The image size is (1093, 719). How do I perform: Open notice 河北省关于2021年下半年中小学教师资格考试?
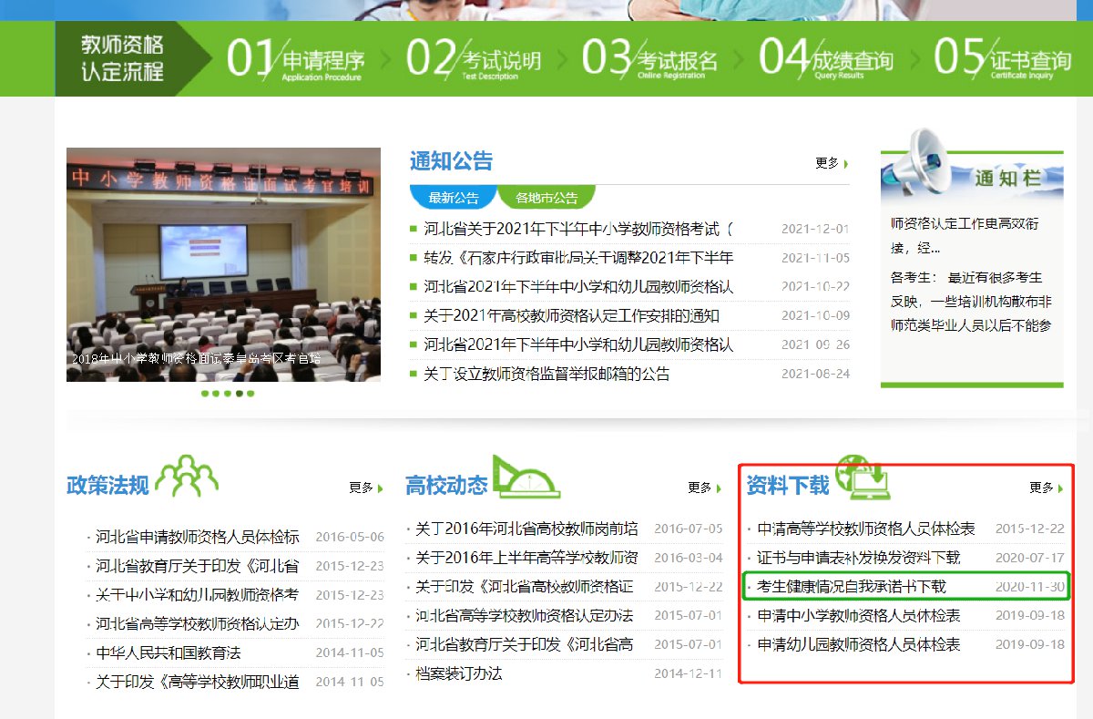tap(578, 229)
